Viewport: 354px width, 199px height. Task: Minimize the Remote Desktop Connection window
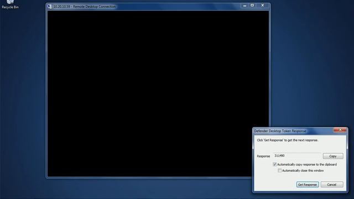click(244, 6)
